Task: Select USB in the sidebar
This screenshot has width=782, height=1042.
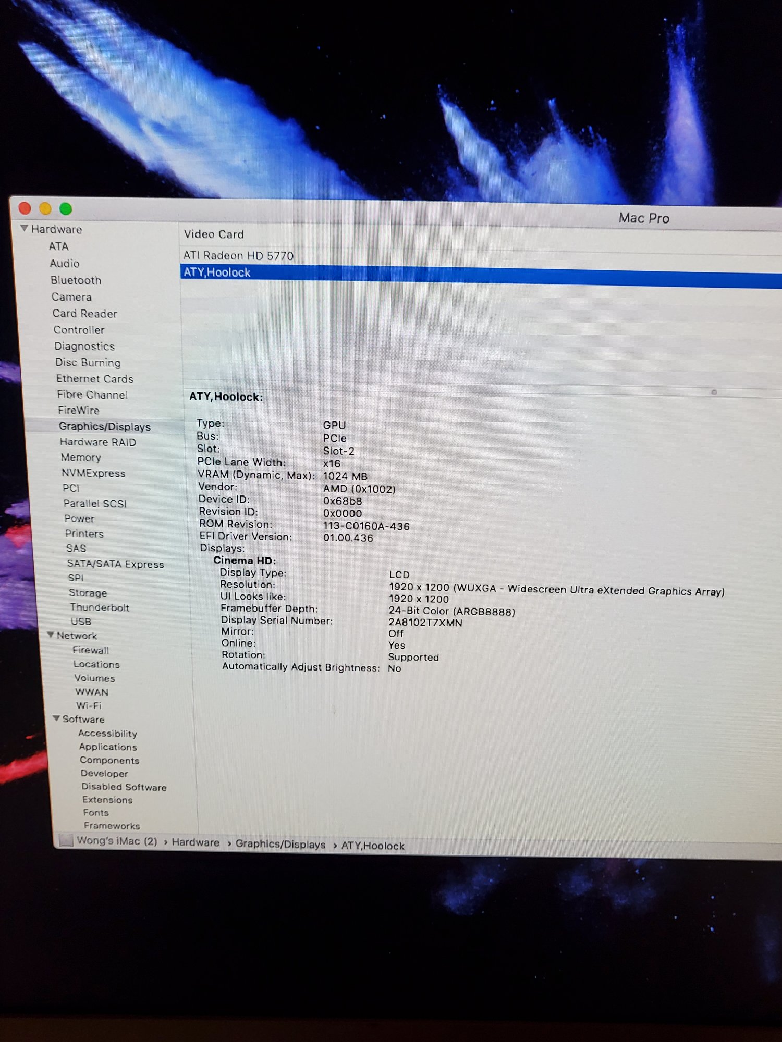Action: [81, 622]
